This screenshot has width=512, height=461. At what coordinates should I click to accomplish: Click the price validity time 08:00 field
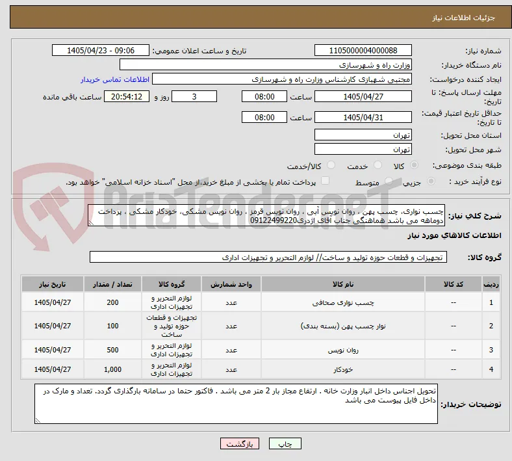[264, 117]
